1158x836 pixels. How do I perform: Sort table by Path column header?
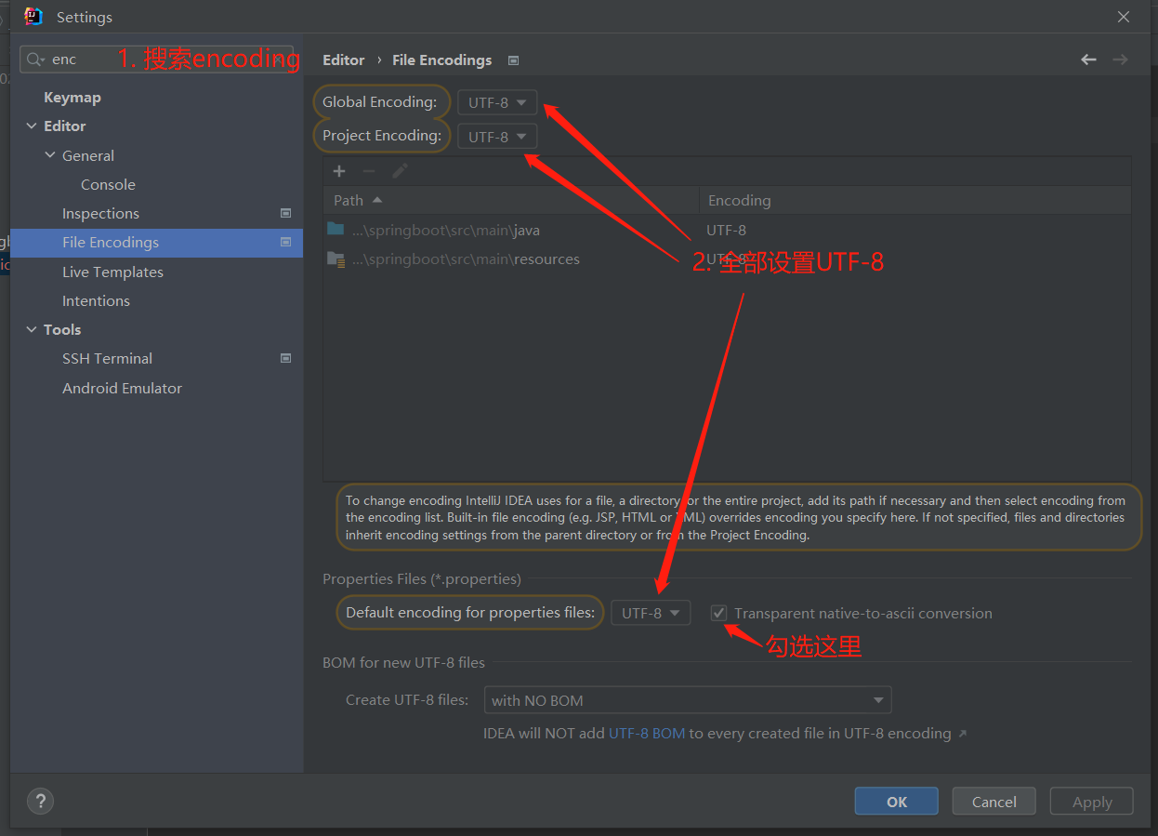[x=511, y=200]
